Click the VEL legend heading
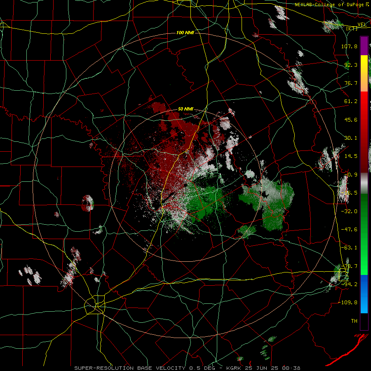Viewport: 371px width, 371px height. pos(362,25)
